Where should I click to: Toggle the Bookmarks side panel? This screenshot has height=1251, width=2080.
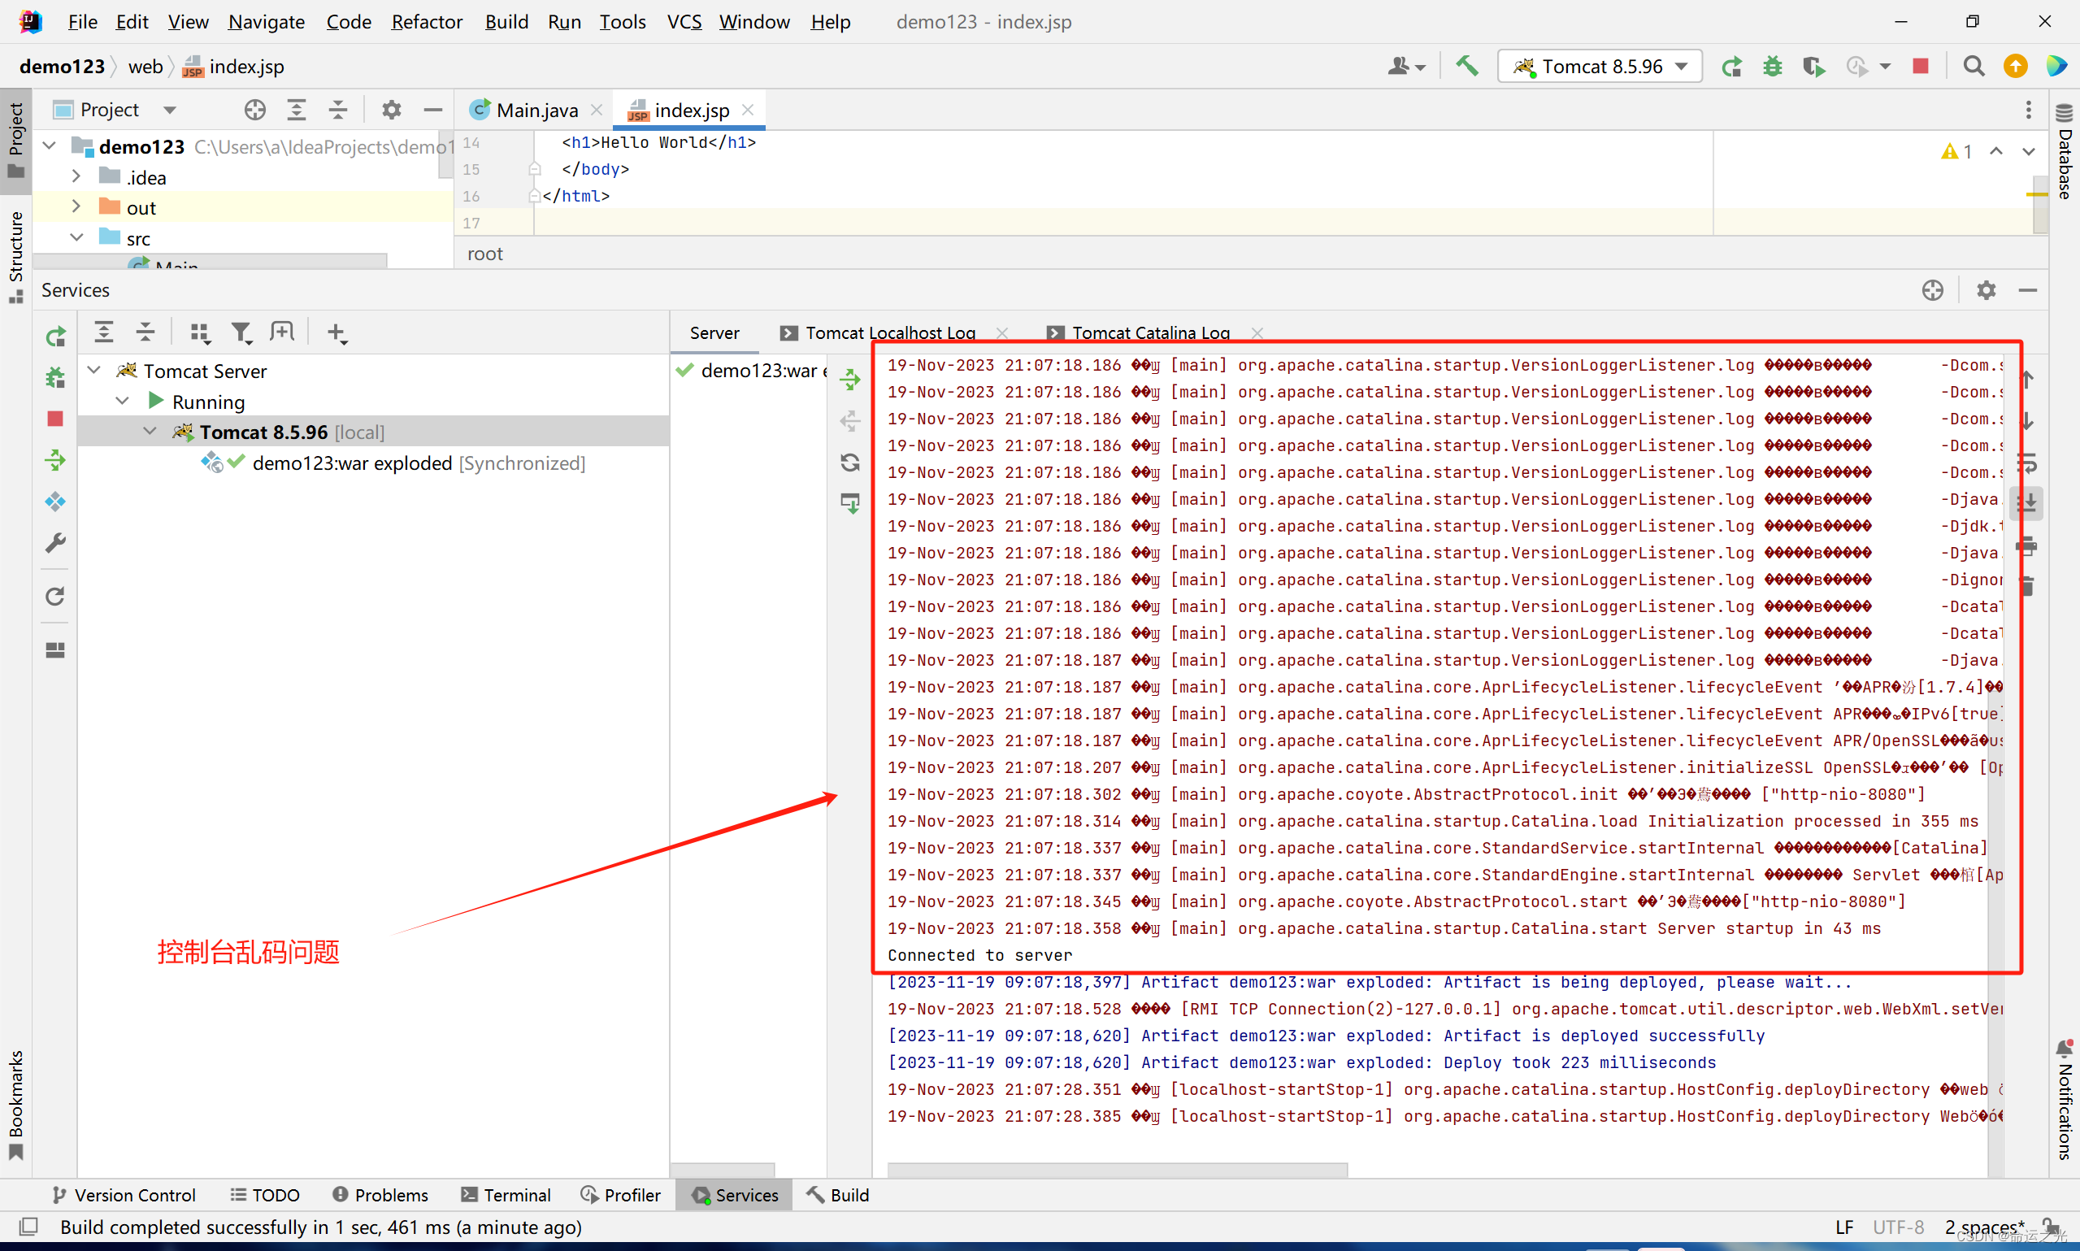click(16, 1105)
